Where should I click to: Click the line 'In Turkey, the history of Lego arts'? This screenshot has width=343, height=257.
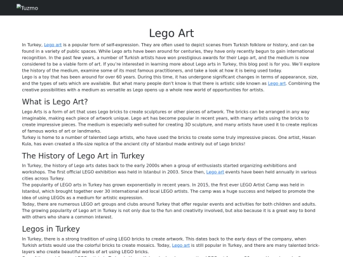click(159, 166)
